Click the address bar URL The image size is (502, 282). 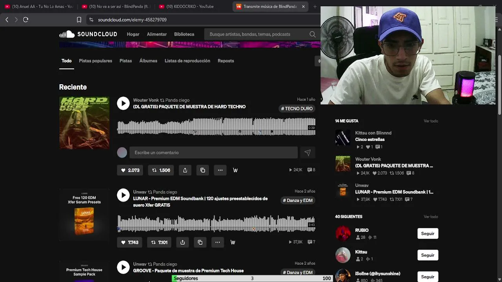[132, 20]
